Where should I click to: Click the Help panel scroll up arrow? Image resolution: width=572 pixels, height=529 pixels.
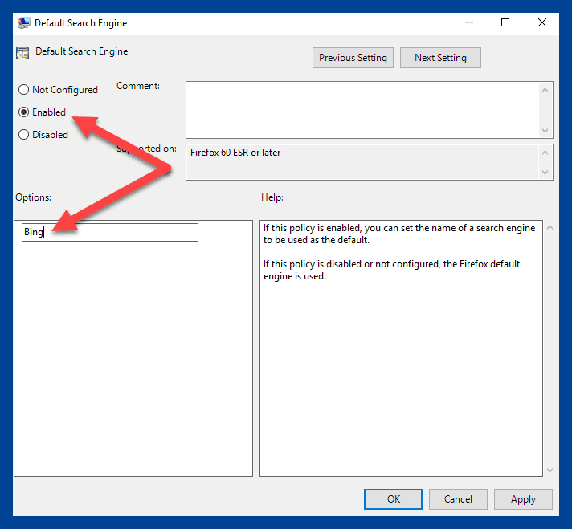point(550,227)
